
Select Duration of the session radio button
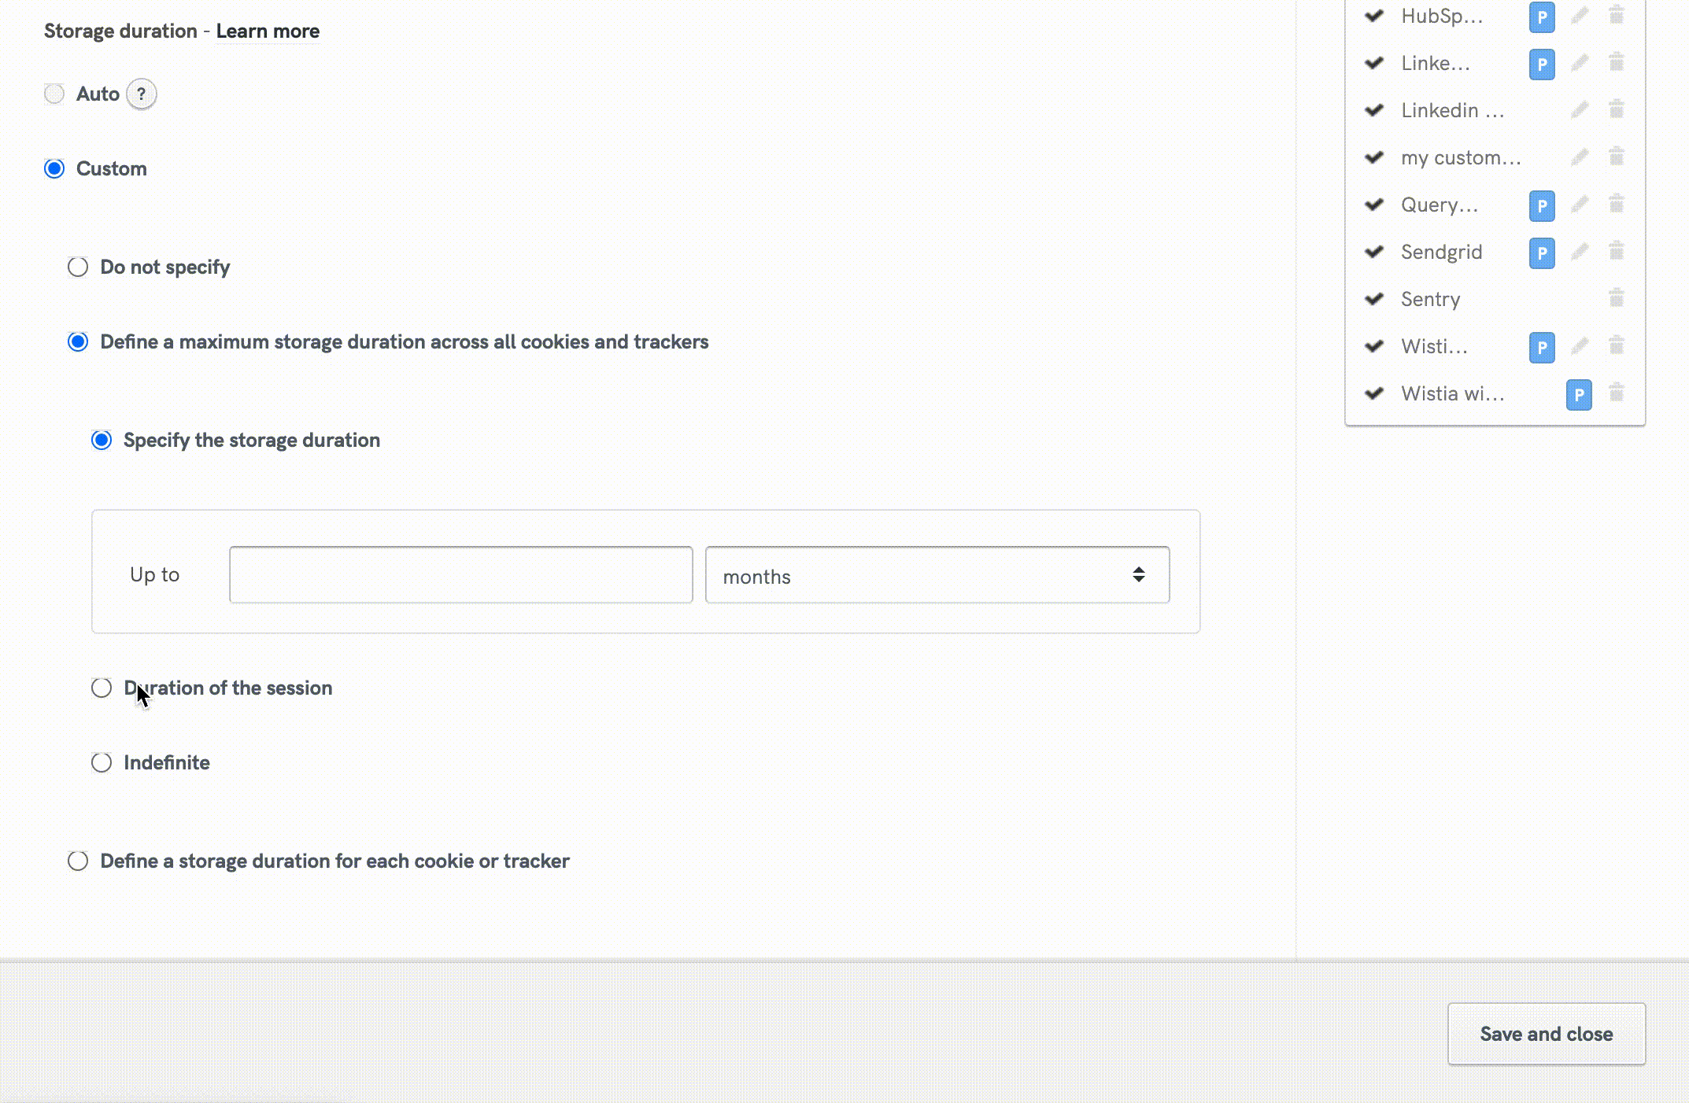click(x=102, y=688)
